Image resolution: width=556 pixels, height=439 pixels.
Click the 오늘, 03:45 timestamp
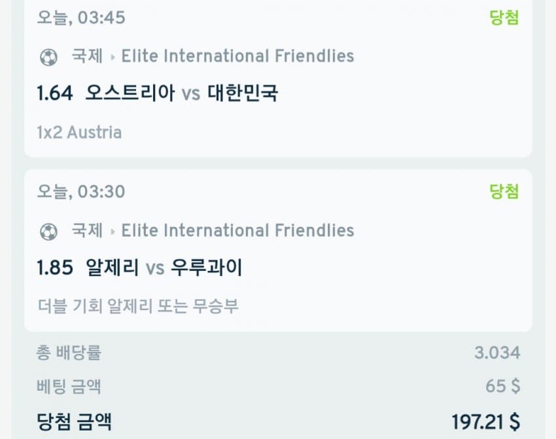81,18
